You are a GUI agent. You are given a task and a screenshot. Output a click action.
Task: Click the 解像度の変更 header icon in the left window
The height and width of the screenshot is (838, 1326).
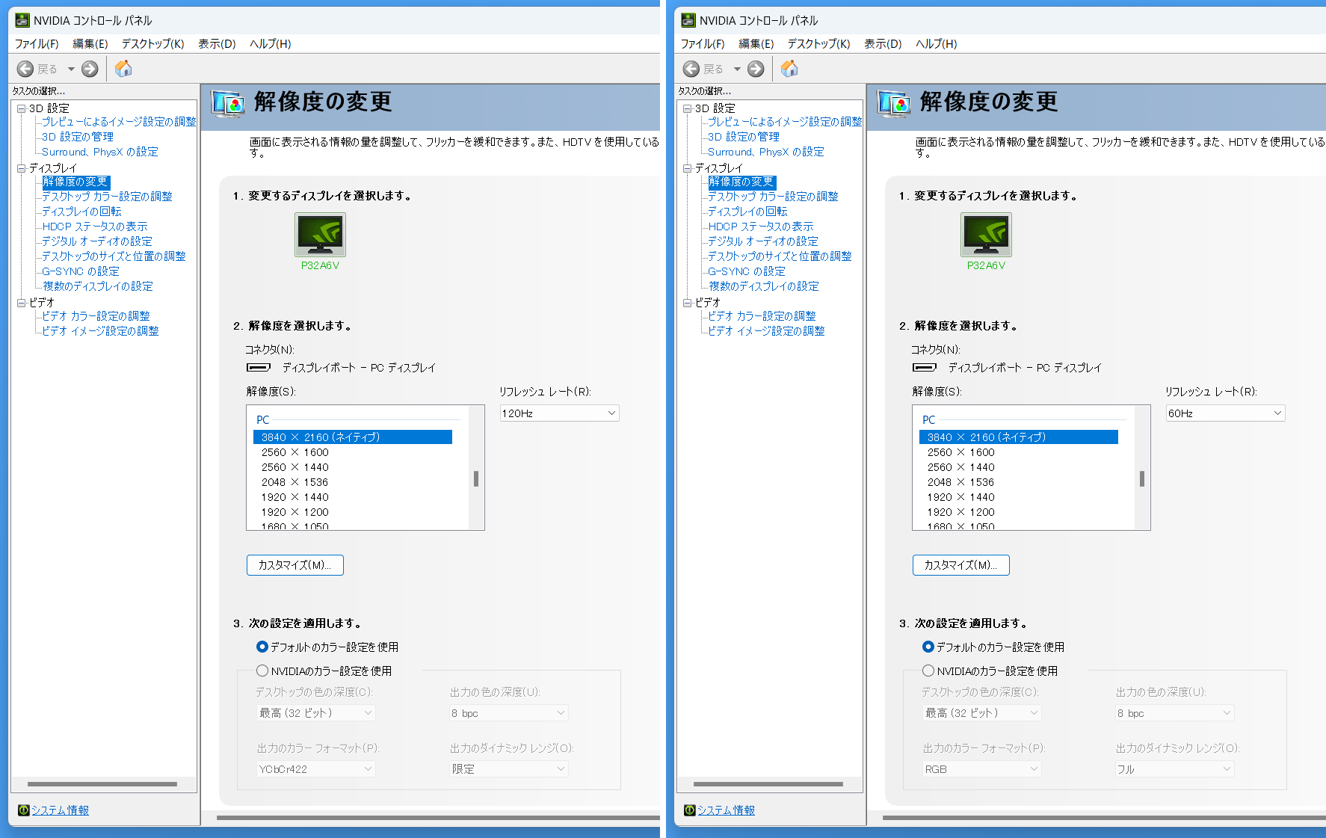[228, 103]
